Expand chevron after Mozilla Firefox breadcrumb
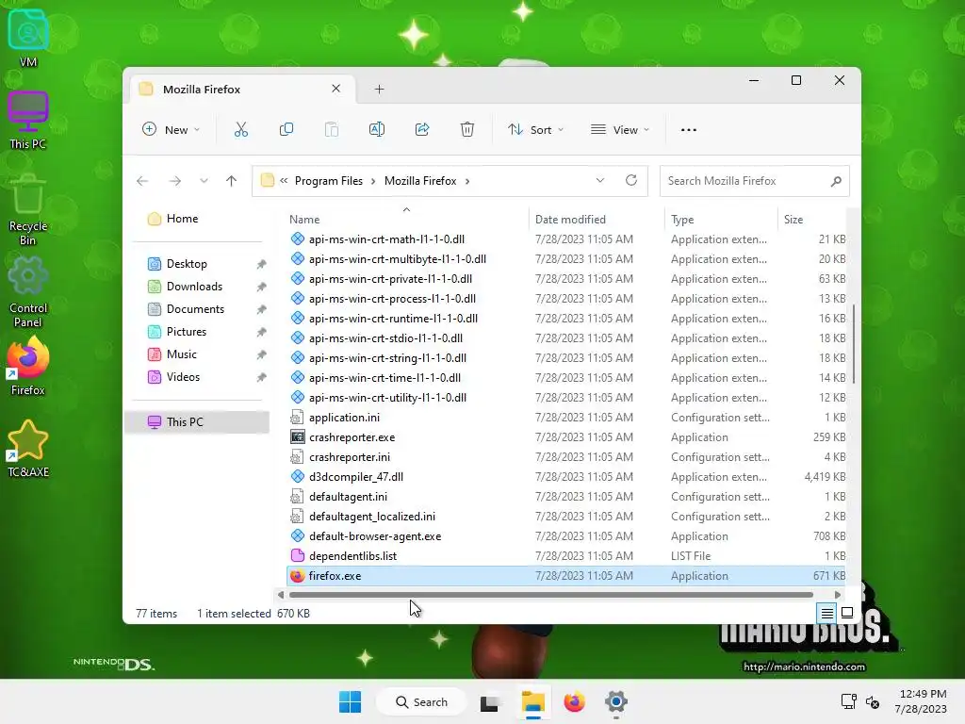The height and width of the screenshot is (724, 965). point(467,181)
